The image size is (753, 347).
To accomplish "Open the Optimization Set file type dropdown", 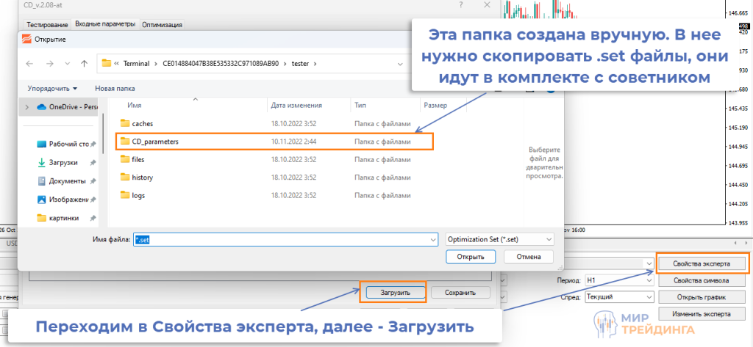I will (499, 239).
